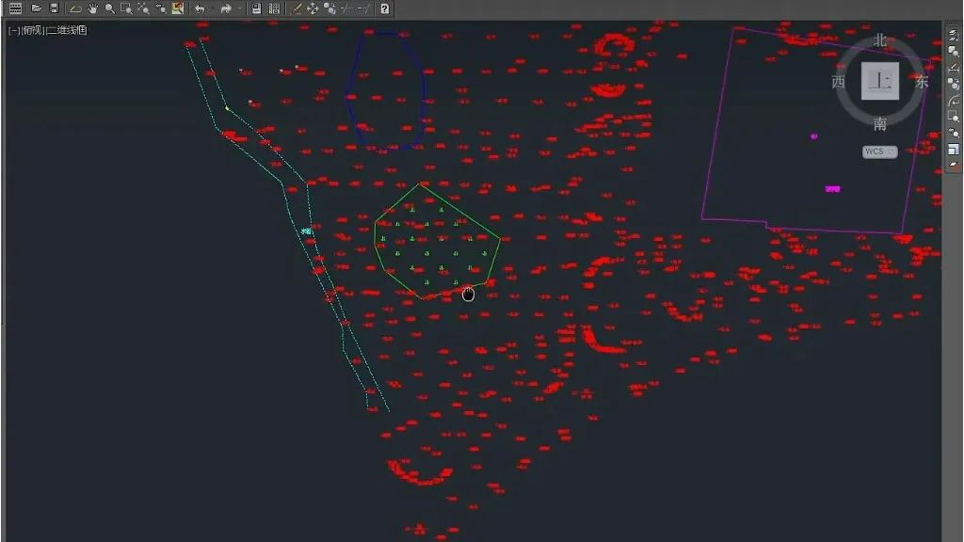The height and width of the screenshot is (542, 964).
Task: Select the Match Properties brush icon
Action: point(297,8)
